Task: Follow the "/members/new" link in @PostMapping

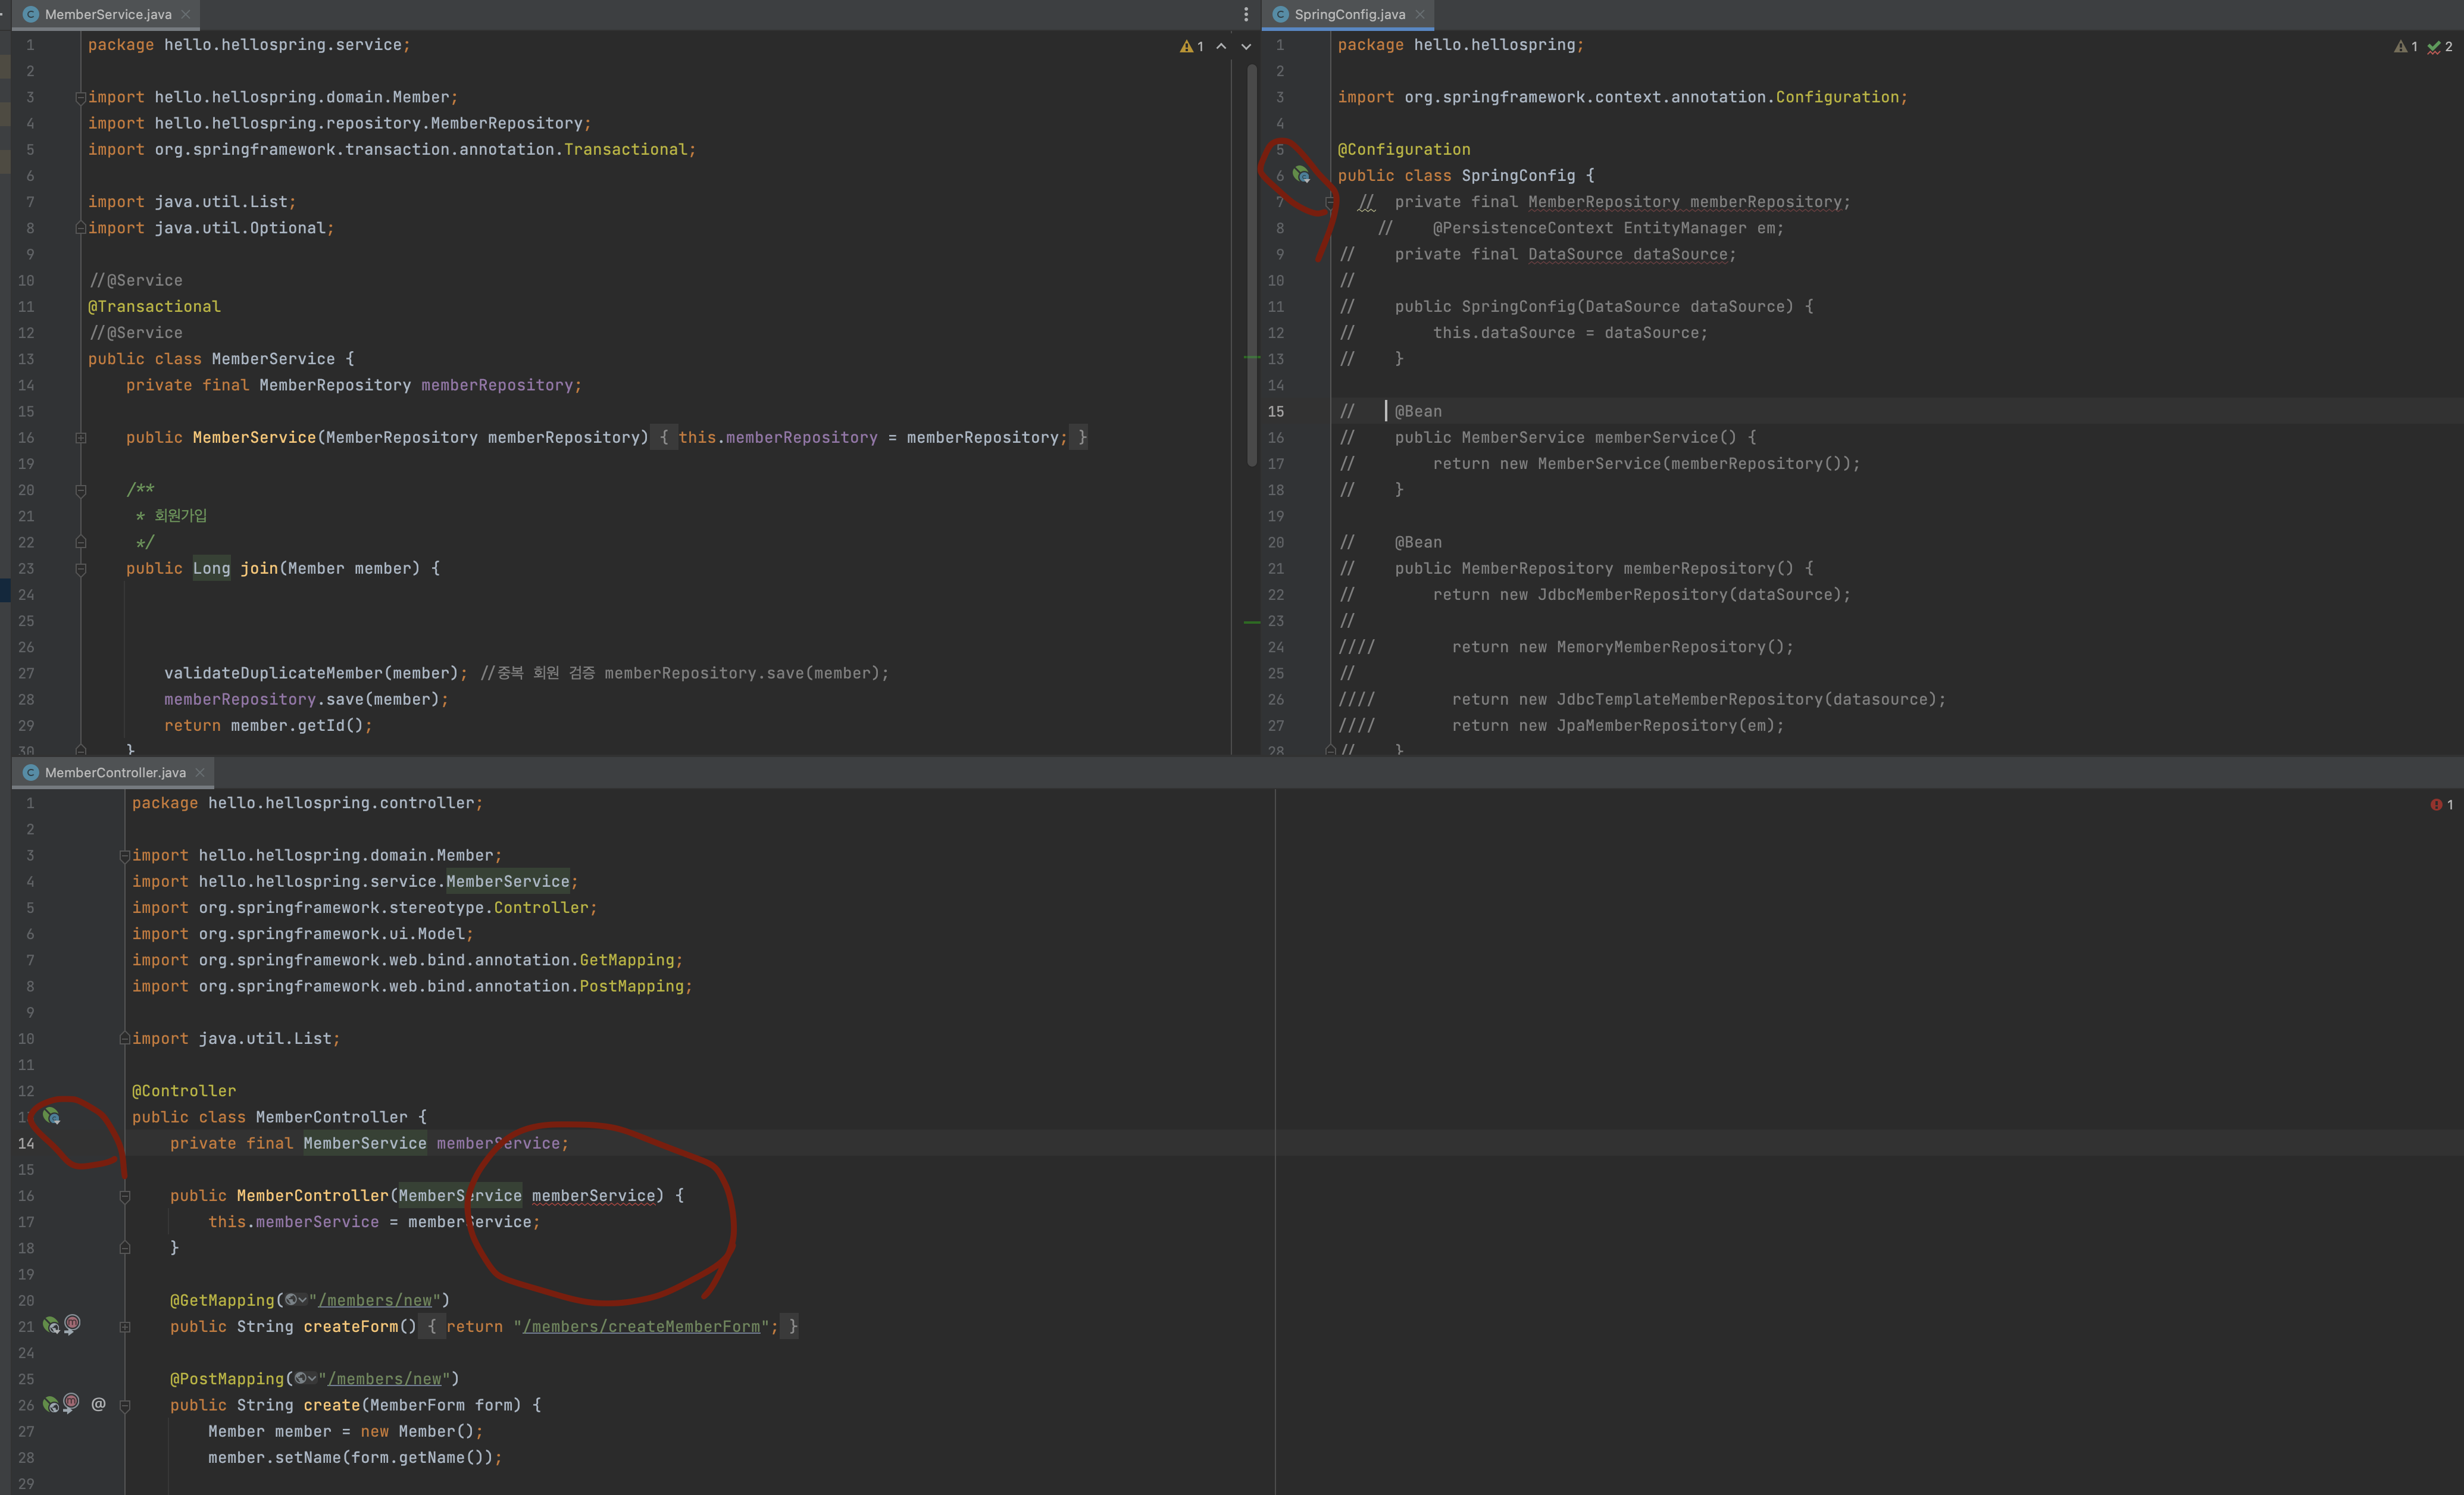Action: pos(384,1379)
